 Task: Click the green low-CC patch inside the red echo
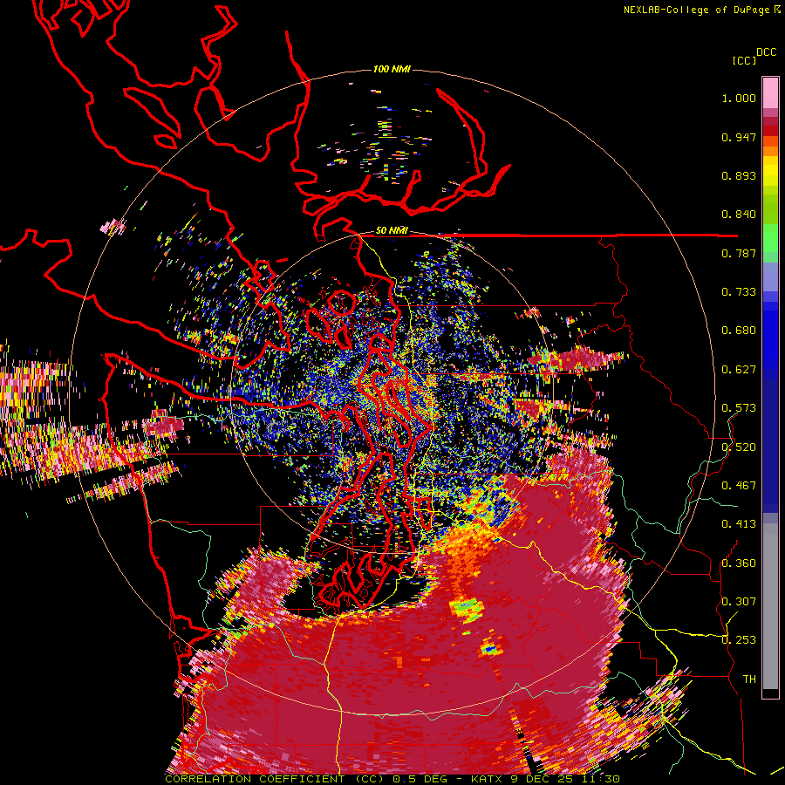[x=466, y=609]
